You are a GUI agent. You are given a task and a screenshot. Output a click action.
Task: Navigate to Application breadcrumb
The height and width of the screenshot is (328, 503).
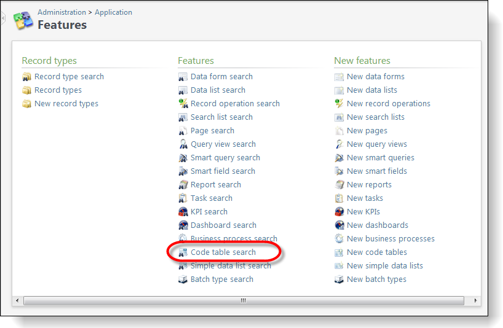(113, 12)
